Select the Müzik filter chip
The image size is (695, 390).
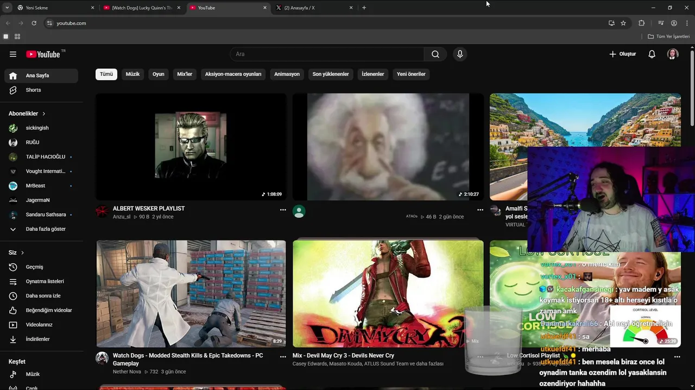[x=133, y=74]
